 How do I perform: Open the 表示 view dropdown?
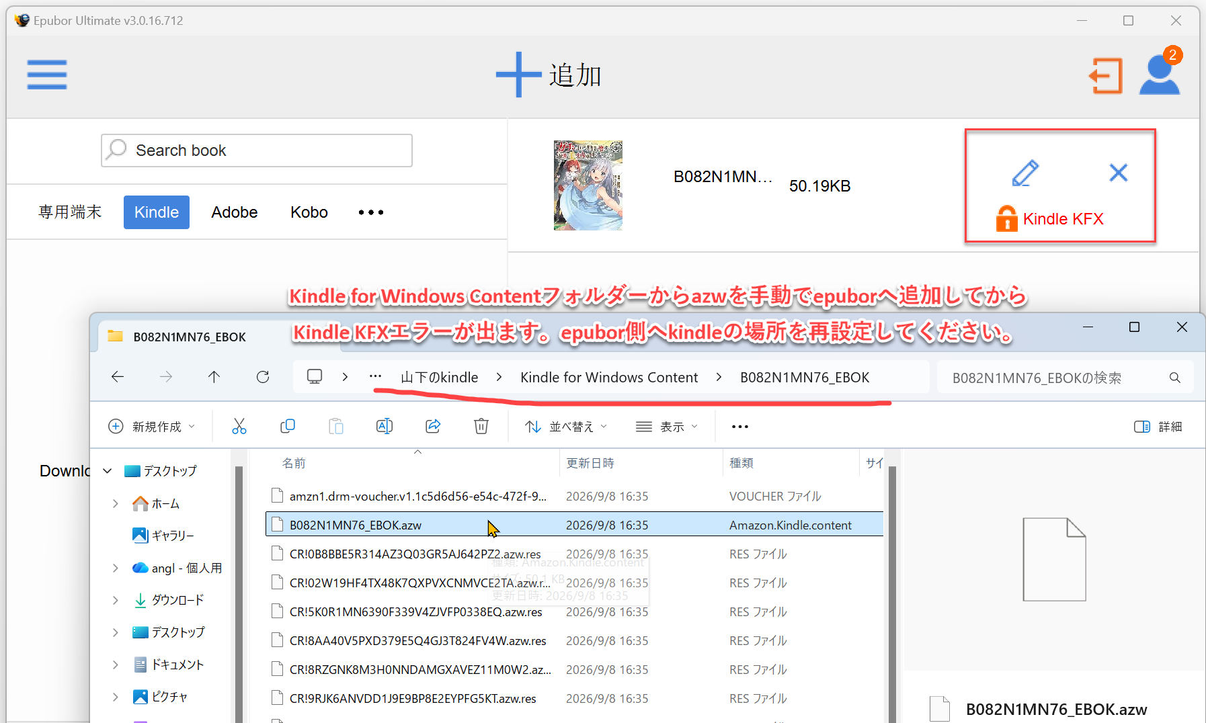point(667,427)
